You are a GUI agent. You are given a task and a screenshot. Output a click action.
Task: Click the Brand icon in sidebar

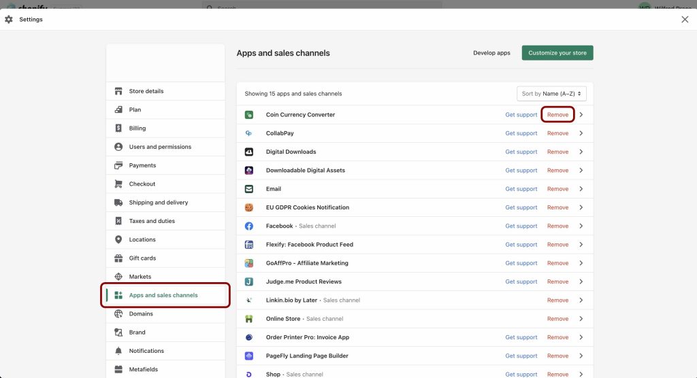pyautogui.click(x=118, y=332)
